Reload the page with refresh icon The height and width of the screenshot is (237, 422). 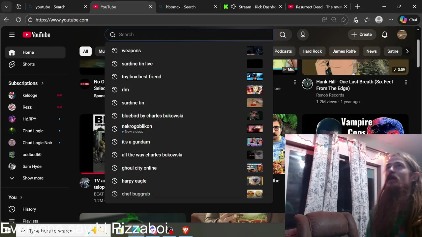pos(18,20)
